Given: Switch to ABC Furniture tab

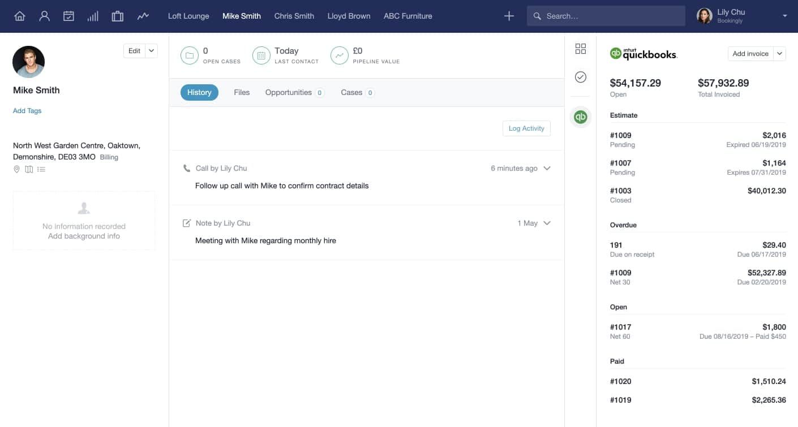Looking at the screenshot, I should (x=408, y=16).
